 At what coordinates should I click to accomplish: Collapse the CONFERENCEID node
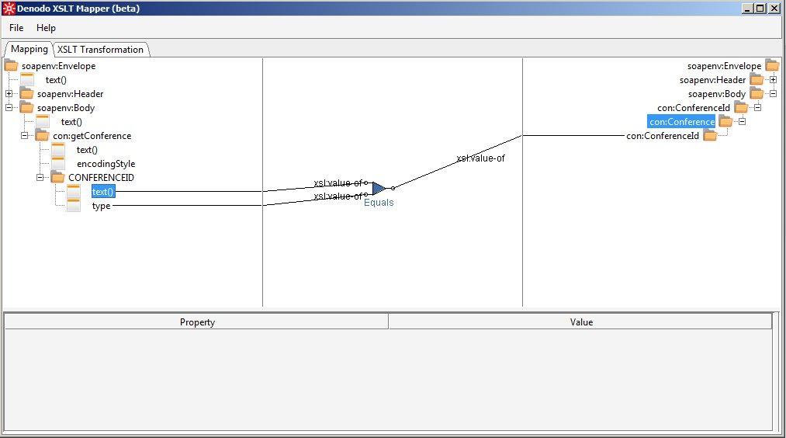(40, 178)
